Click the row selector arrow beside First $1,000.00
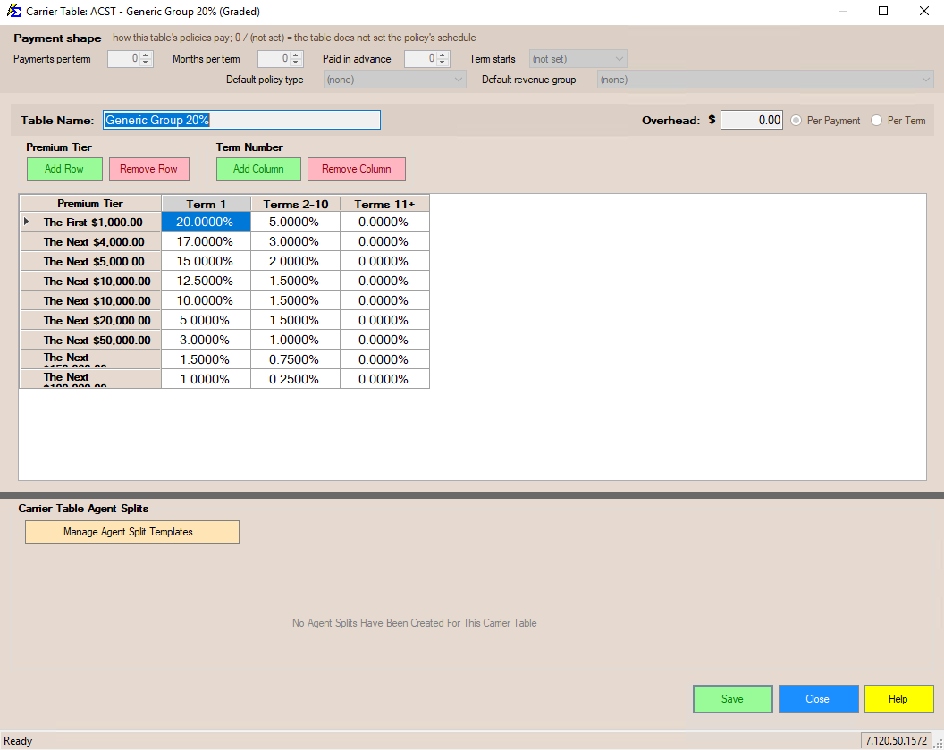 click(26, 222)
